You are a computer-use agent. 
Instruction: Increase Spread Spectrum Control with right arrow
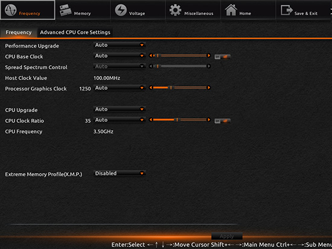209,66
